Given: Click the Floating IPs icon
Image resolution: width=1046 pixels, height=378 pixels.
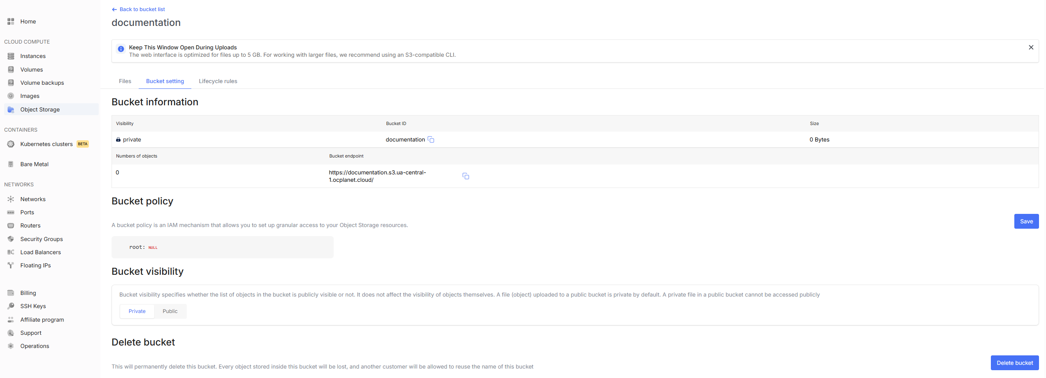Looking at the screenshot, I should tap(11, 265).
